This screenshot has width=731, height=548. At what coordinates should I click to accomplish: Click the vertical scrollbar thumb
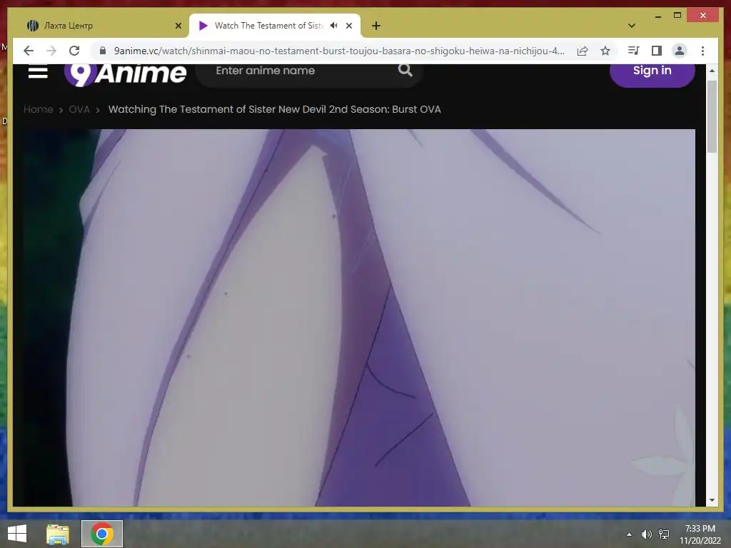(712, 116)
